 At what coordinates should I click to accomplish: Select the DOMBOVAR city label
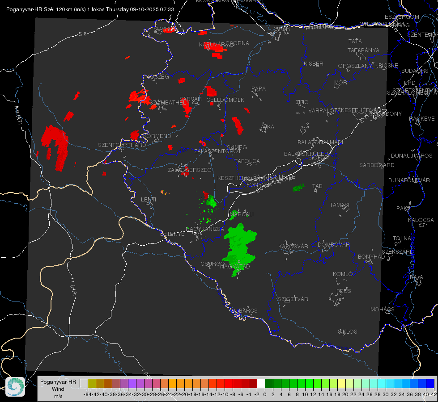click(333, 245)
